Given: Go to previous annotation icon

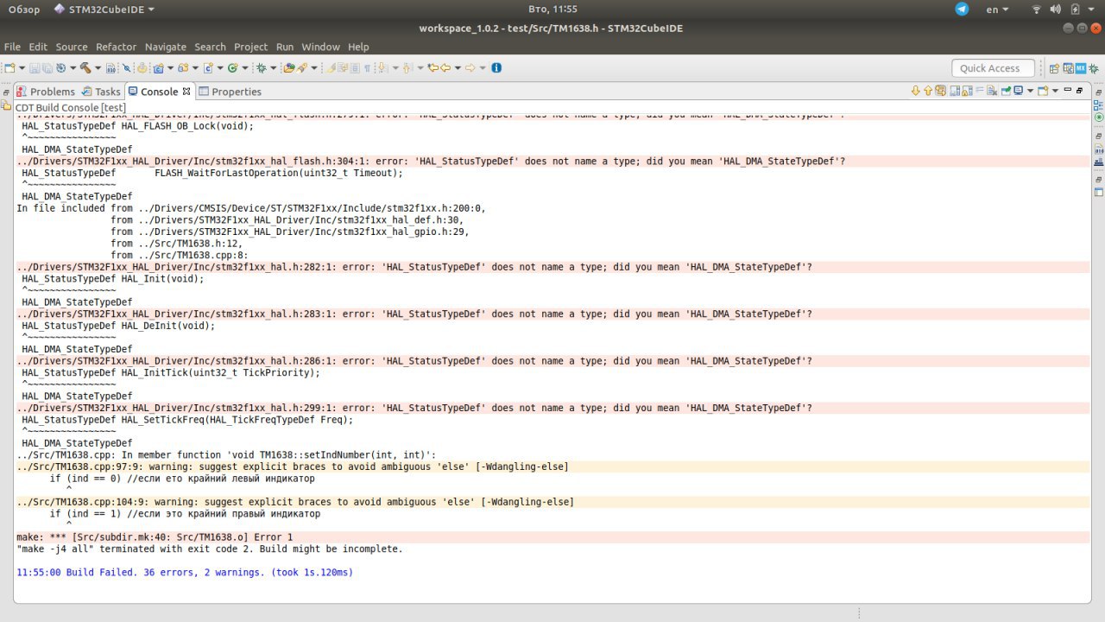Looking at the screenshot, I should point(407,67).
